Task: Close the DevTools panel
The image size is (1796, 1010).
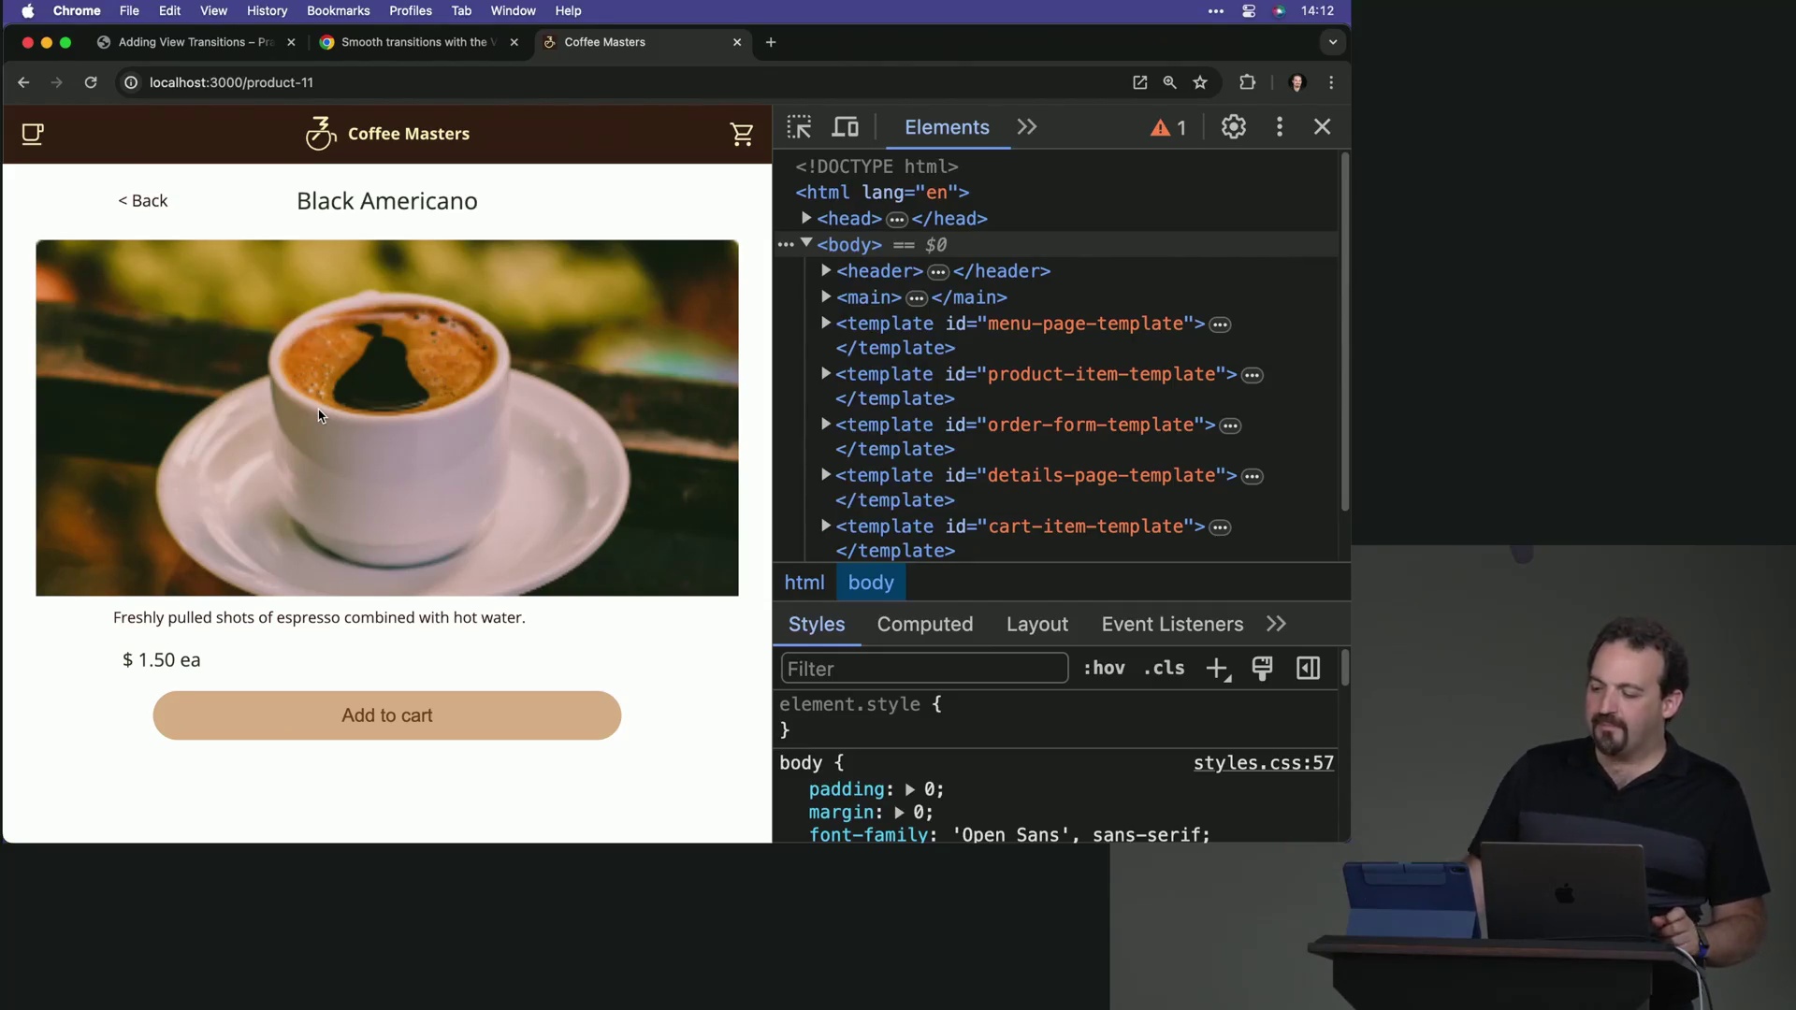Action: (1323, 126)
